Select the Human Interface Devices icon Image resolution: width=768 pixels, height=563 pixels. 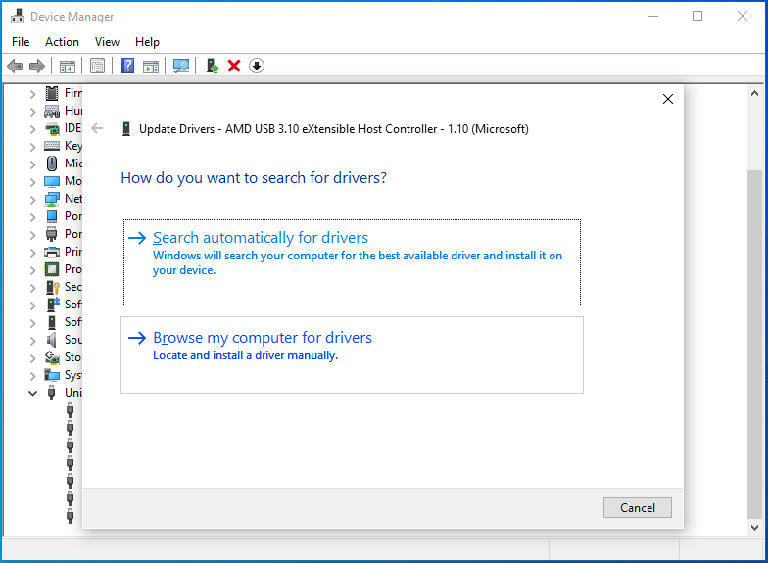pyautogui.click(x=52, y=112)
